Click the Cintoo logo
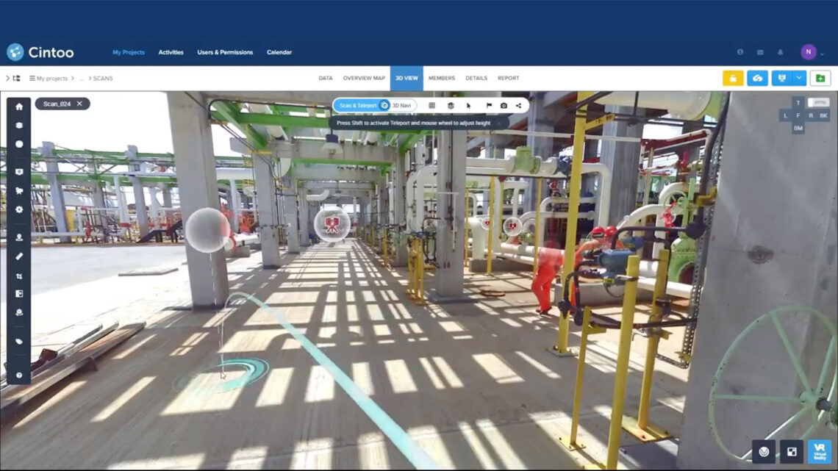Viewport: 838px width, 471px height. (40, 52)
